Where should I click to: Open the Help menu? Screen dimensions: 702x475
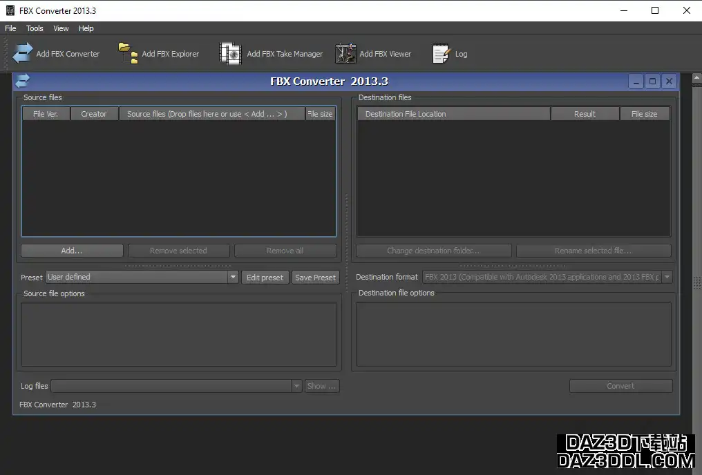86,28
